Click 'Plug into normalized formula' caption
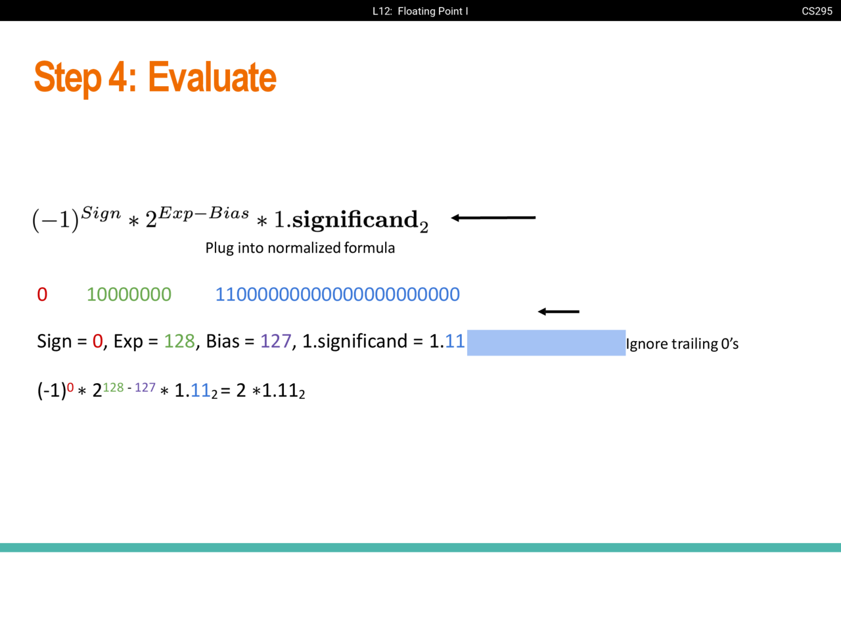This screenshot has width=841, height=631. [300, 248]
